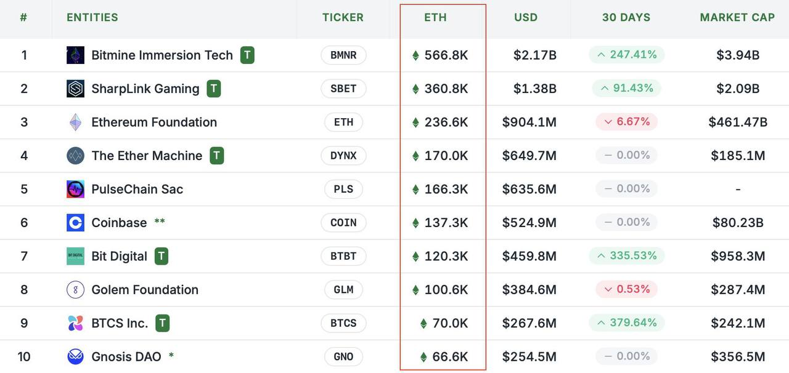Click the $2.17B USD value

pos(535,55)
